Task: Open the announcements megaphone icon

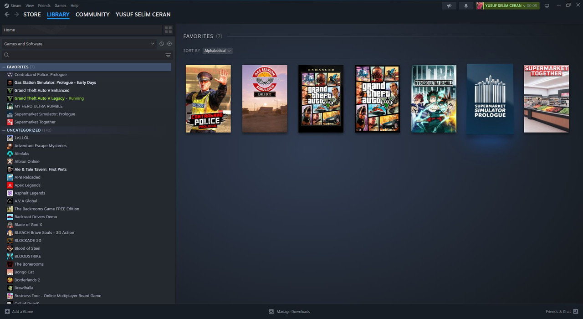Action: [x=449, y=5]
